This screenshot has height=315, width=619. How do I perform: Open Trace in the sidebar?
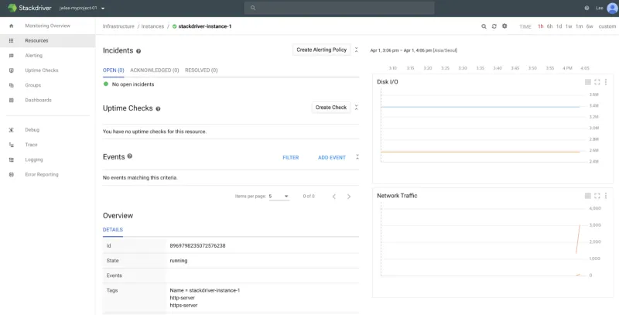(x=31, y=145)
